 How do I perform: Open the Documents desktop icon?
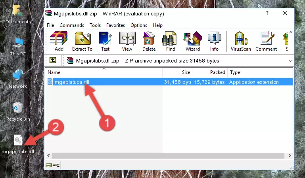point(18,15)
